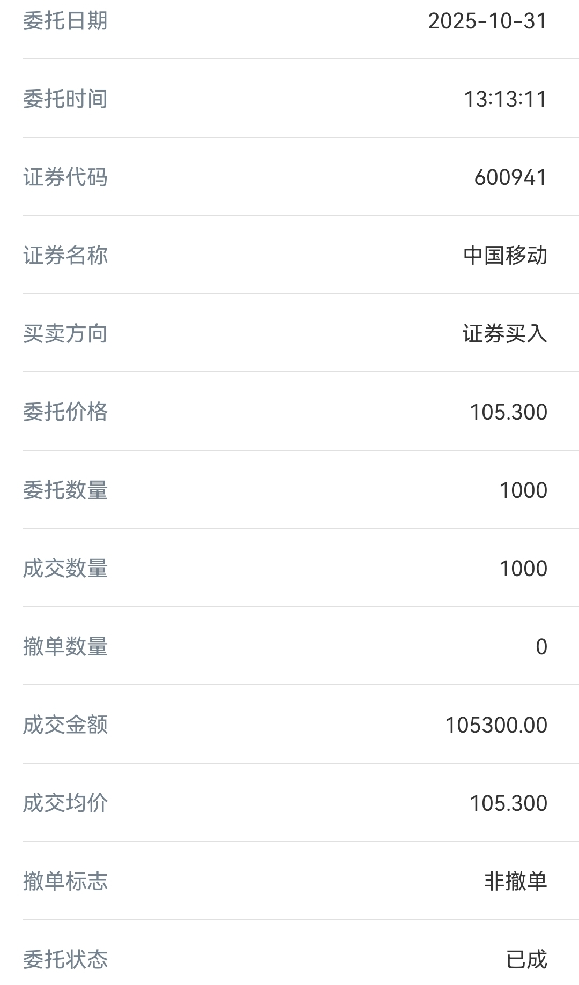The image size is (579, 985).
Task: Tap the 委托数量 value 1000
Action: point(523,490)
